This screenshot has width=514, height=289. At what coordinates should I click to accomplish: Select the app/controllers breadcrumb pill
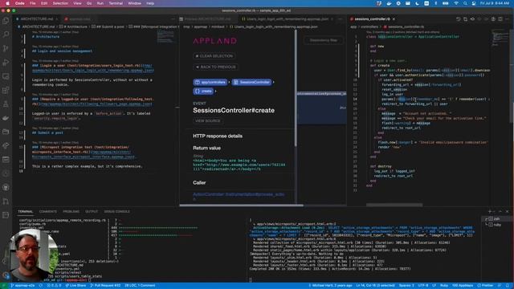coord(210,82)
